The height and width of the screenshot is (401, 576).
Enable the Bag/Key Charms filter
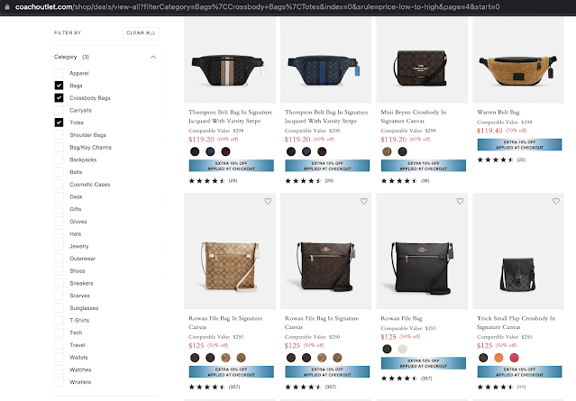(59, 147)
